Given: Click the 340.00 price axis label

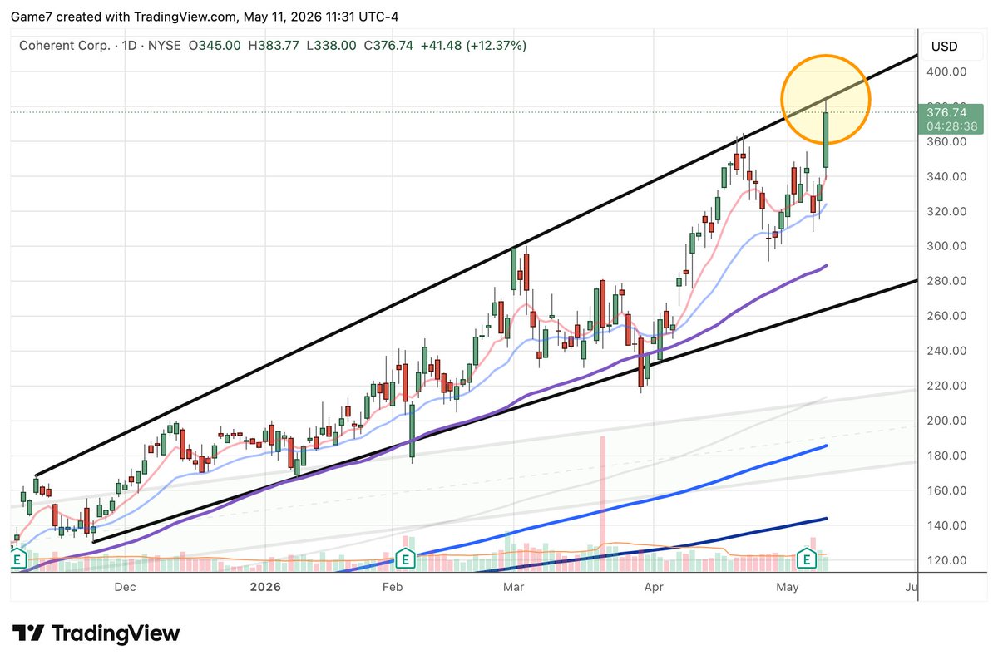Looking at the screenshot, I should pyautogui.click(x=946, y=177).
